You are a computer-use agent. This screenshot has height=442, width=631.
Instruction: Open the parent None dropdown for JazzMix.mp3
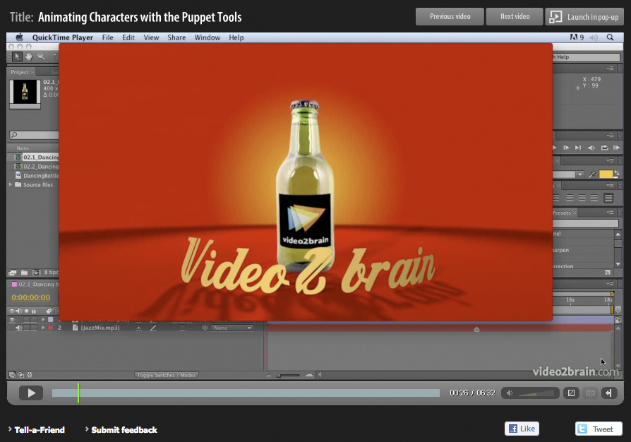[x=232, y=328]
